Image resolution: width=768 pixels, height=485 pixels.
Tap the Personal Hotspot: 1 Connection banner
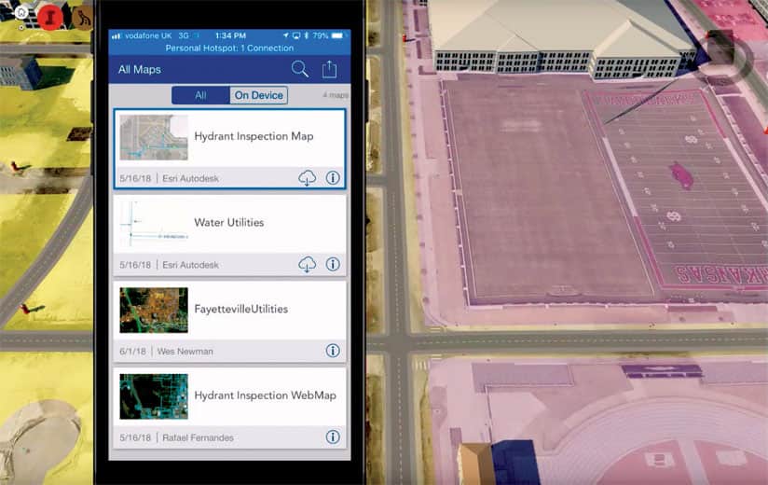pos(229,48)
